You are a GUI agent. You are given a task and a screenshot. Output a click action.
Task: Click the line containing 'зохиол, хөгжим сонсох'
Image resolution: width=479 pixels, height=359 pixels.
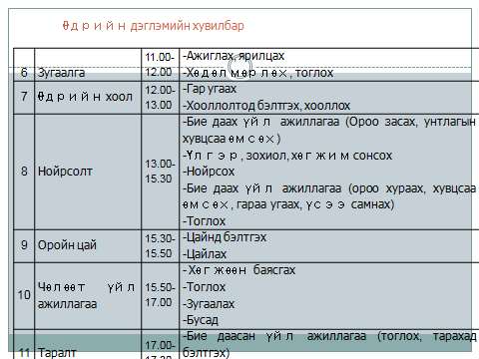(x=287, y=156)
